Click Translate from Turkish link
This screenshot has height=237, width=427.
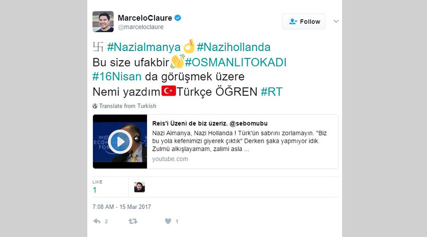128,106
